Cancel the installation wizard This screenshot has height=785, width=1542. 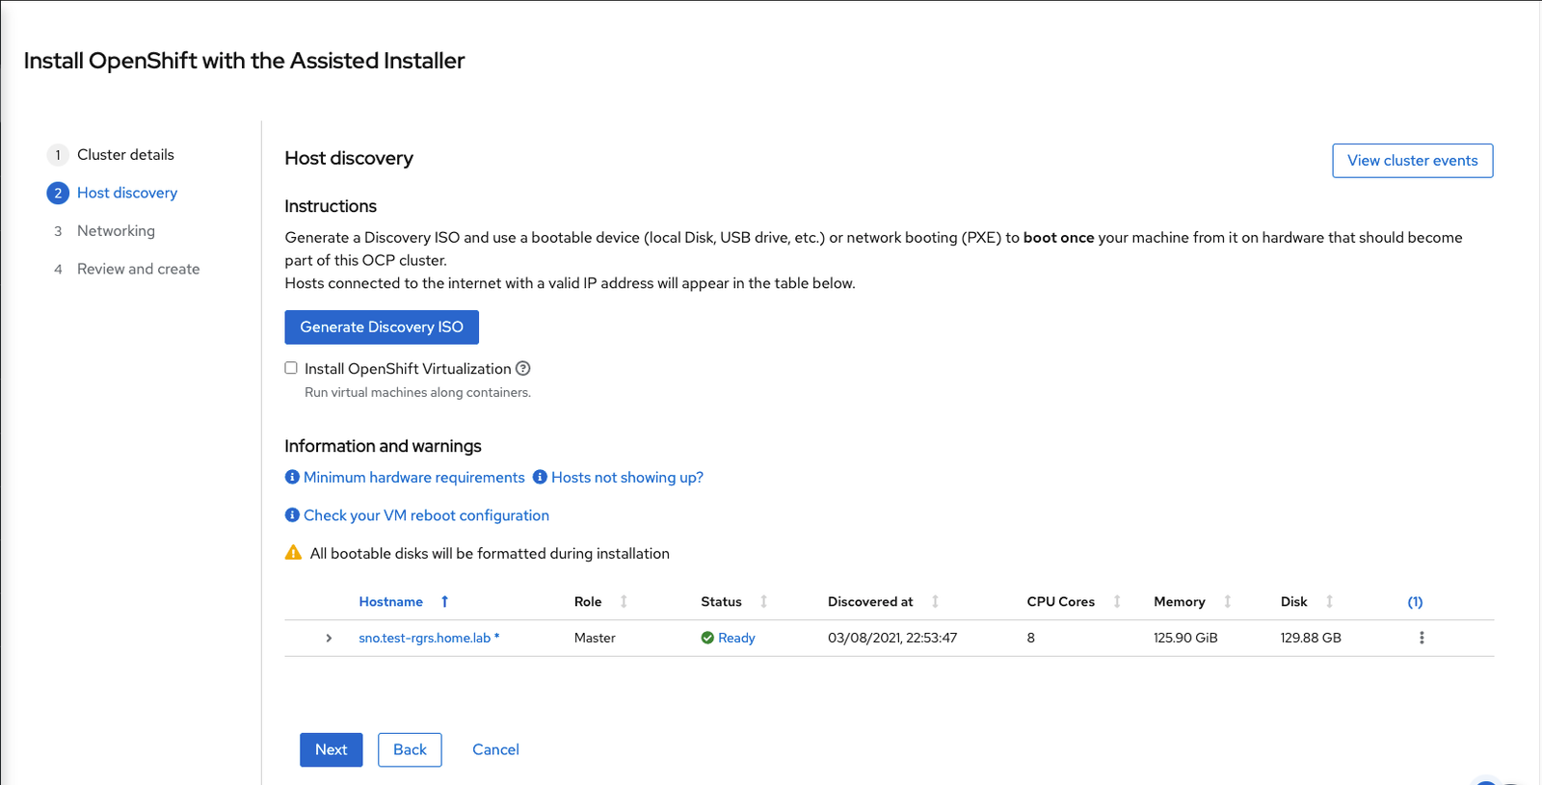495,749
